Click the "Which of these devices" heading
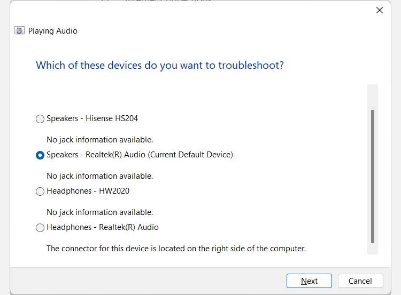 pos(159,66)
